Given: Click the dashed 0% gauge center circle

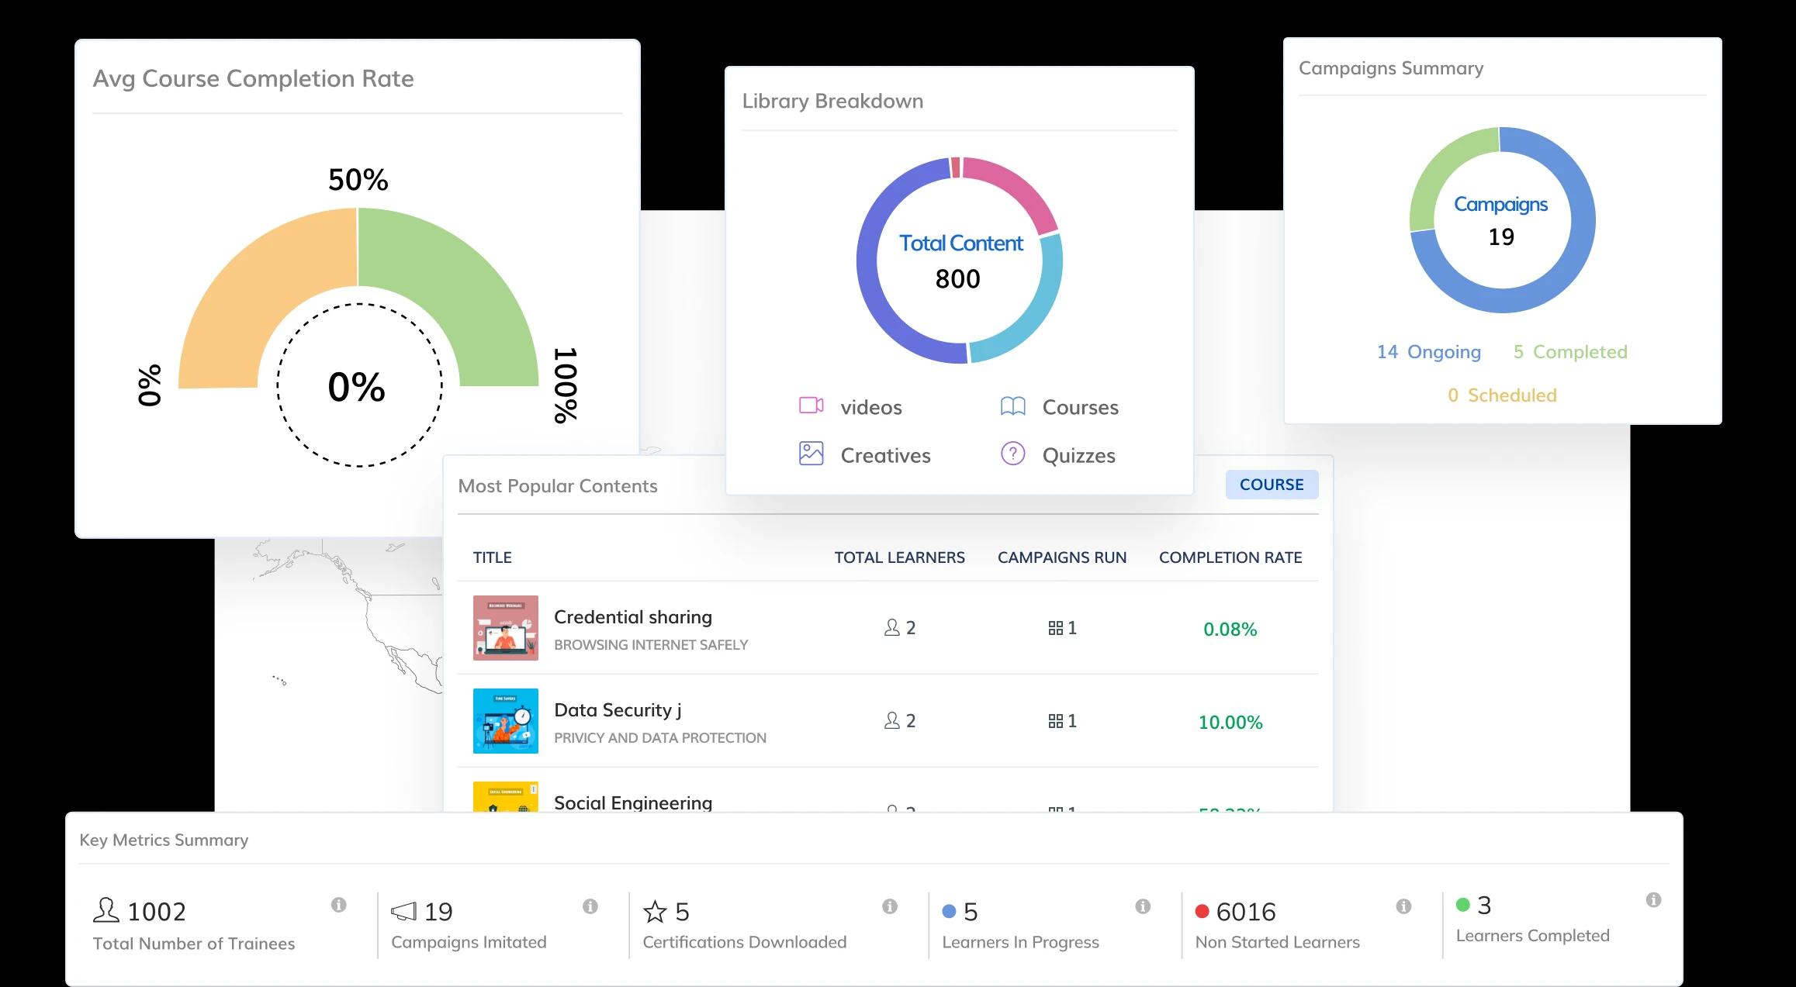Looking at the screenshot, I should click(x=359, y=385).
